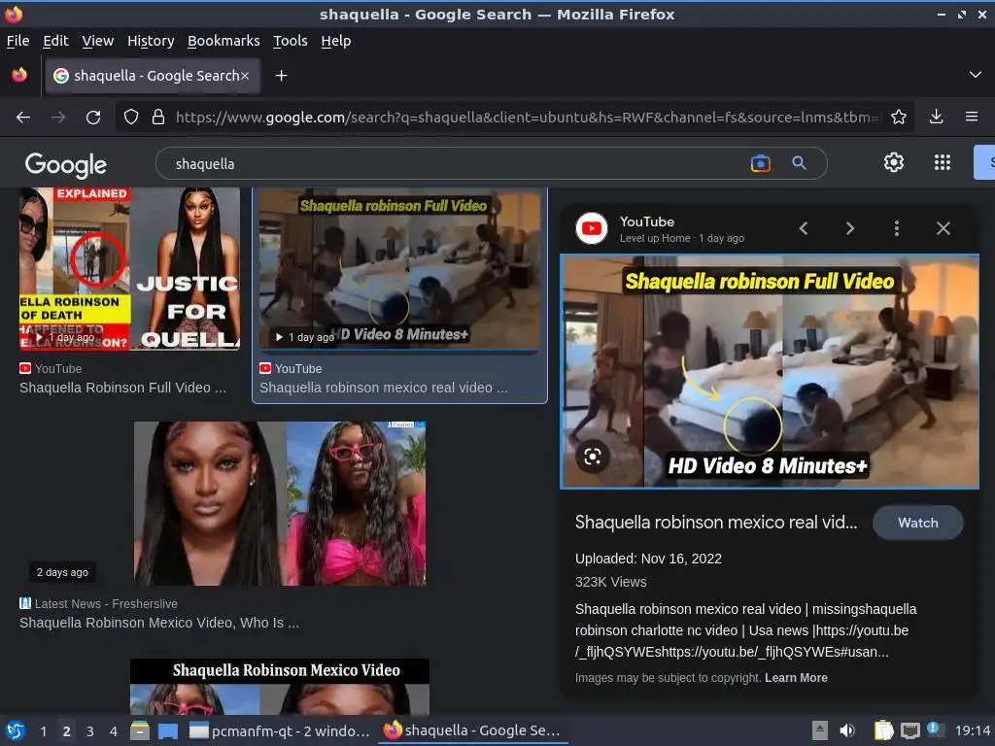Screen dimensions: 995x746
Task: Open the notification tray icon with blue badge
Action: [934, 729]
